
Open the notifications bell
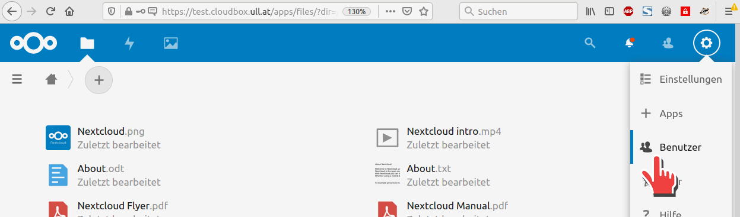629,43
